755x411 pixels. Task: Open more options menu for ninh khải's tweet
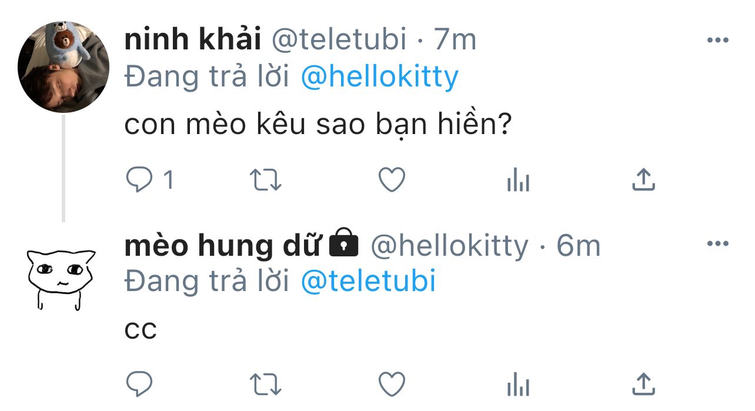tap(717, 40)
